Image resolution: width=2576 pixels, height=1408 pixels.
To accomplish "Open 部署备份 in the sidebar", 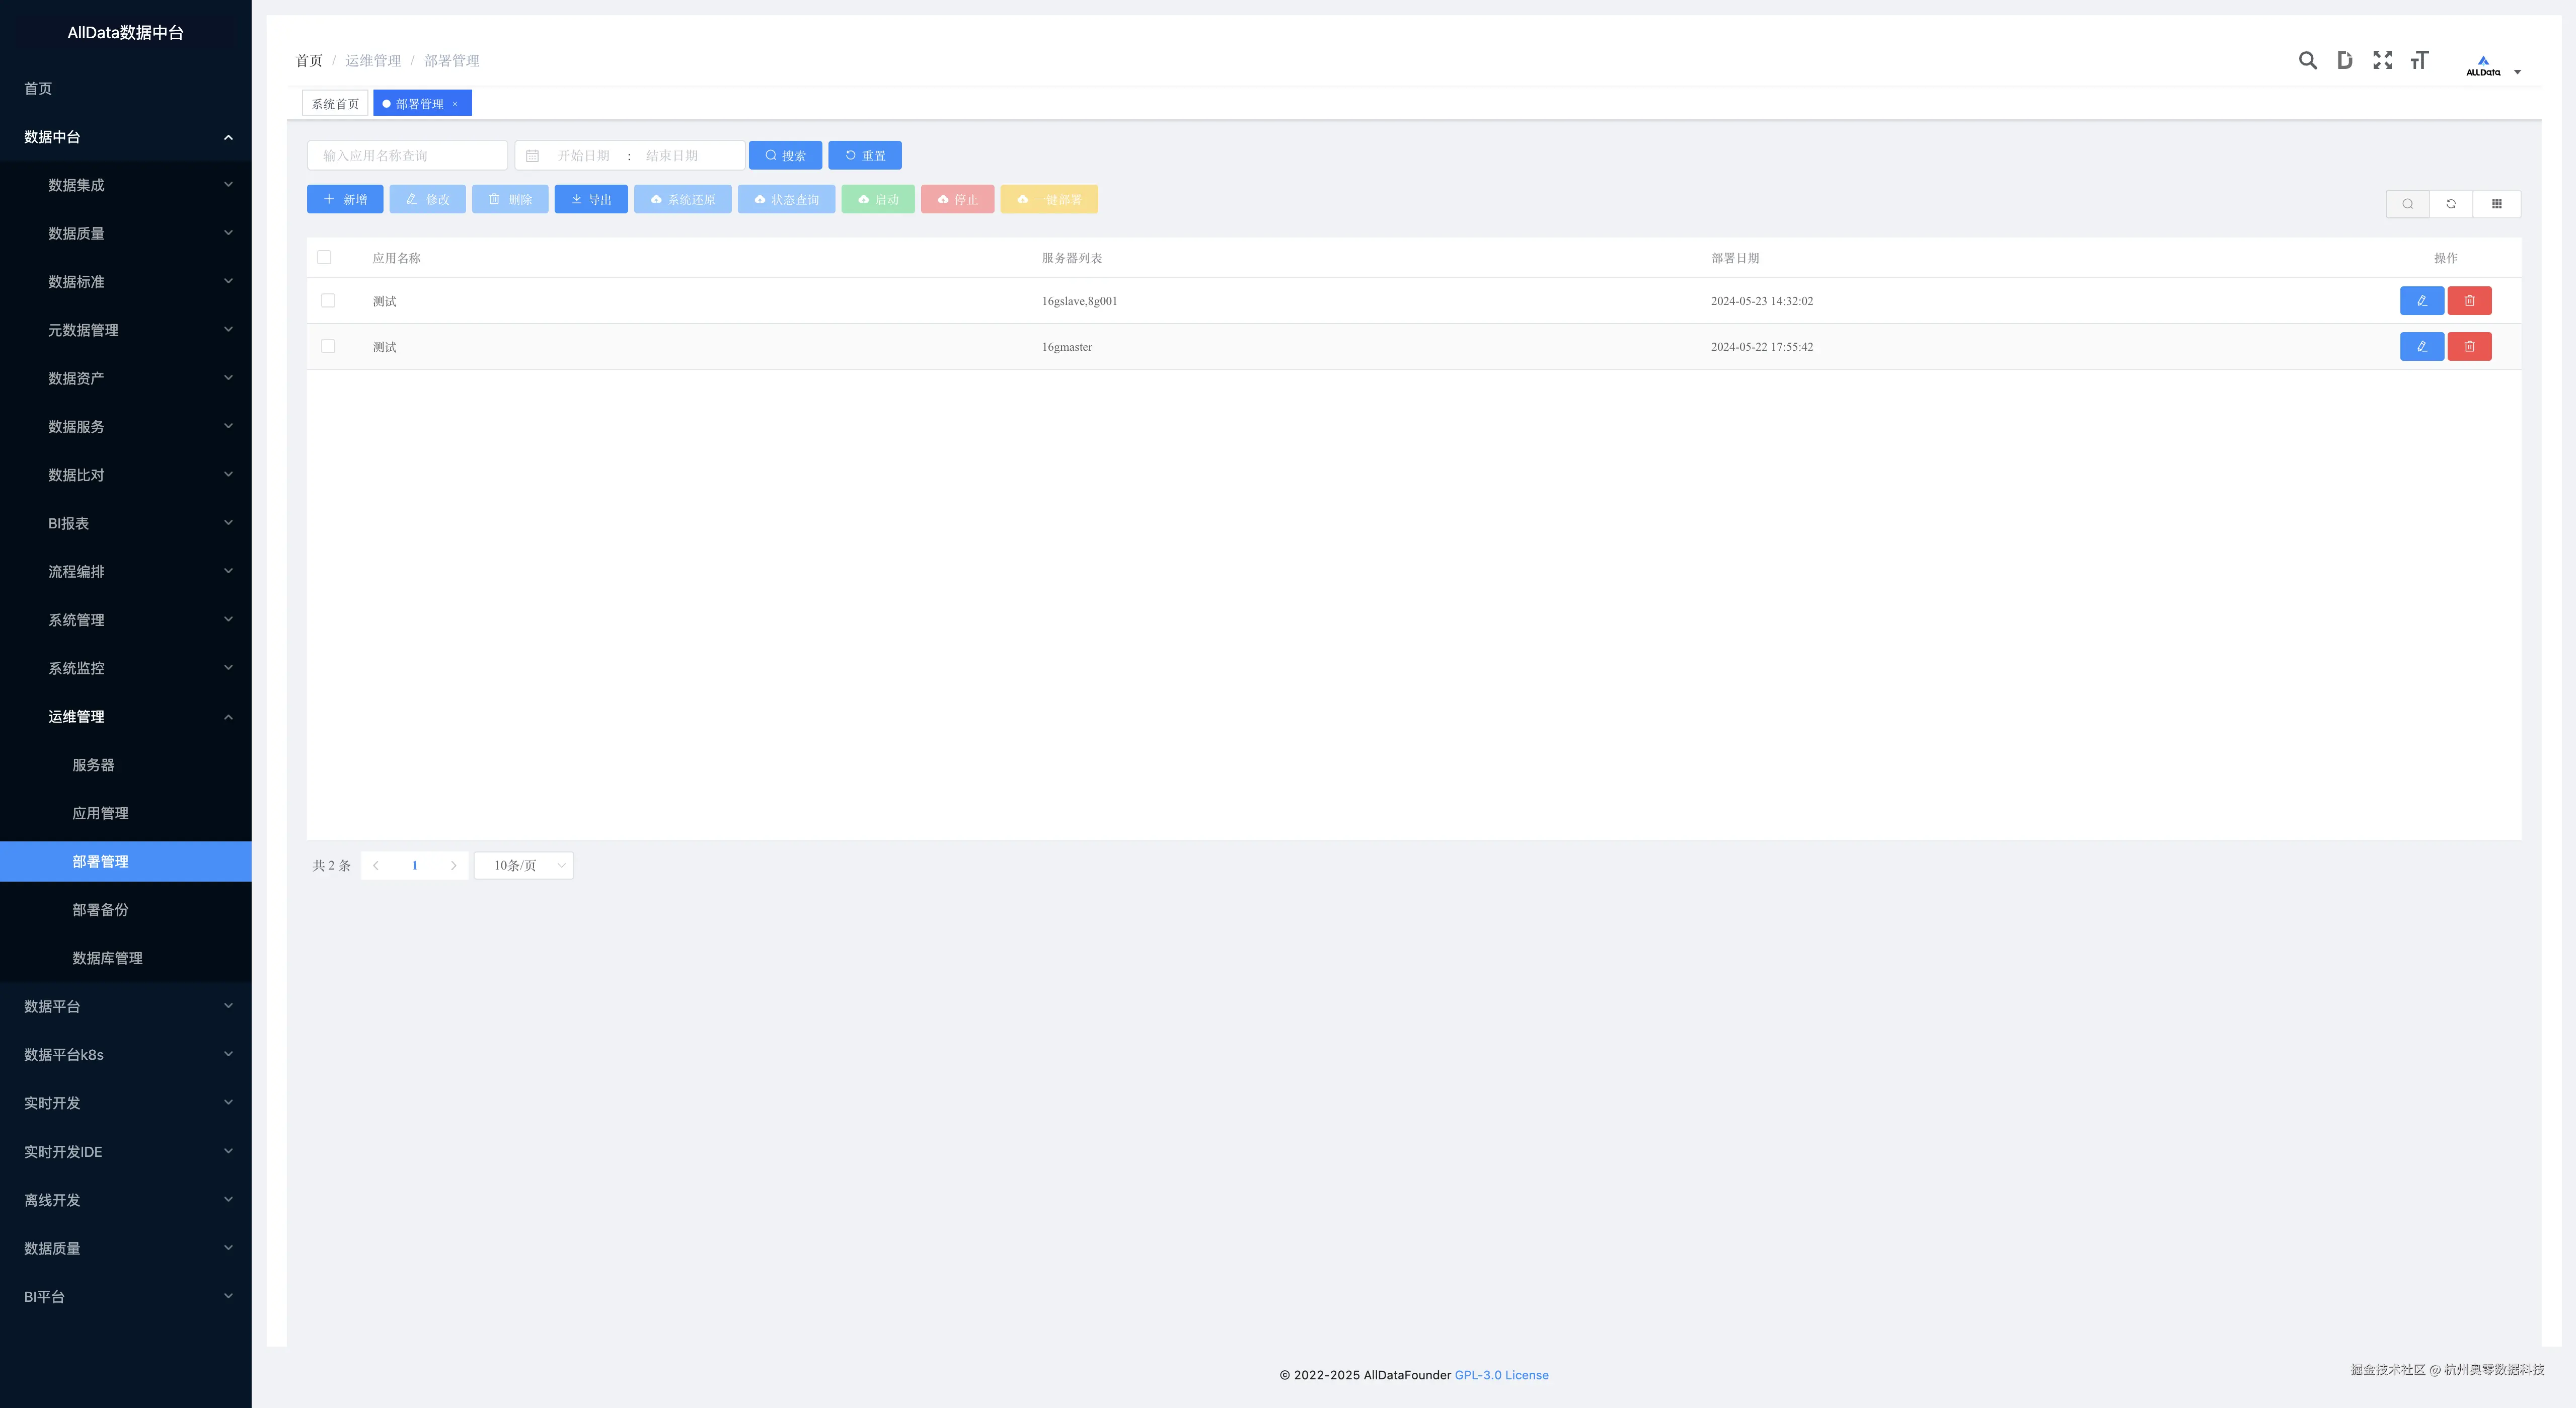I will 100,910.
